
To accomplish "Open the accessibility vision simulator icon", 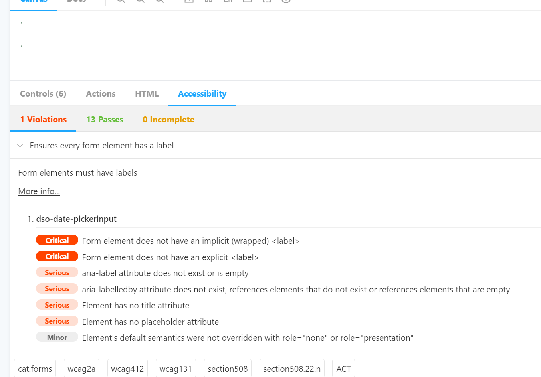I will [x=285, y=2].
